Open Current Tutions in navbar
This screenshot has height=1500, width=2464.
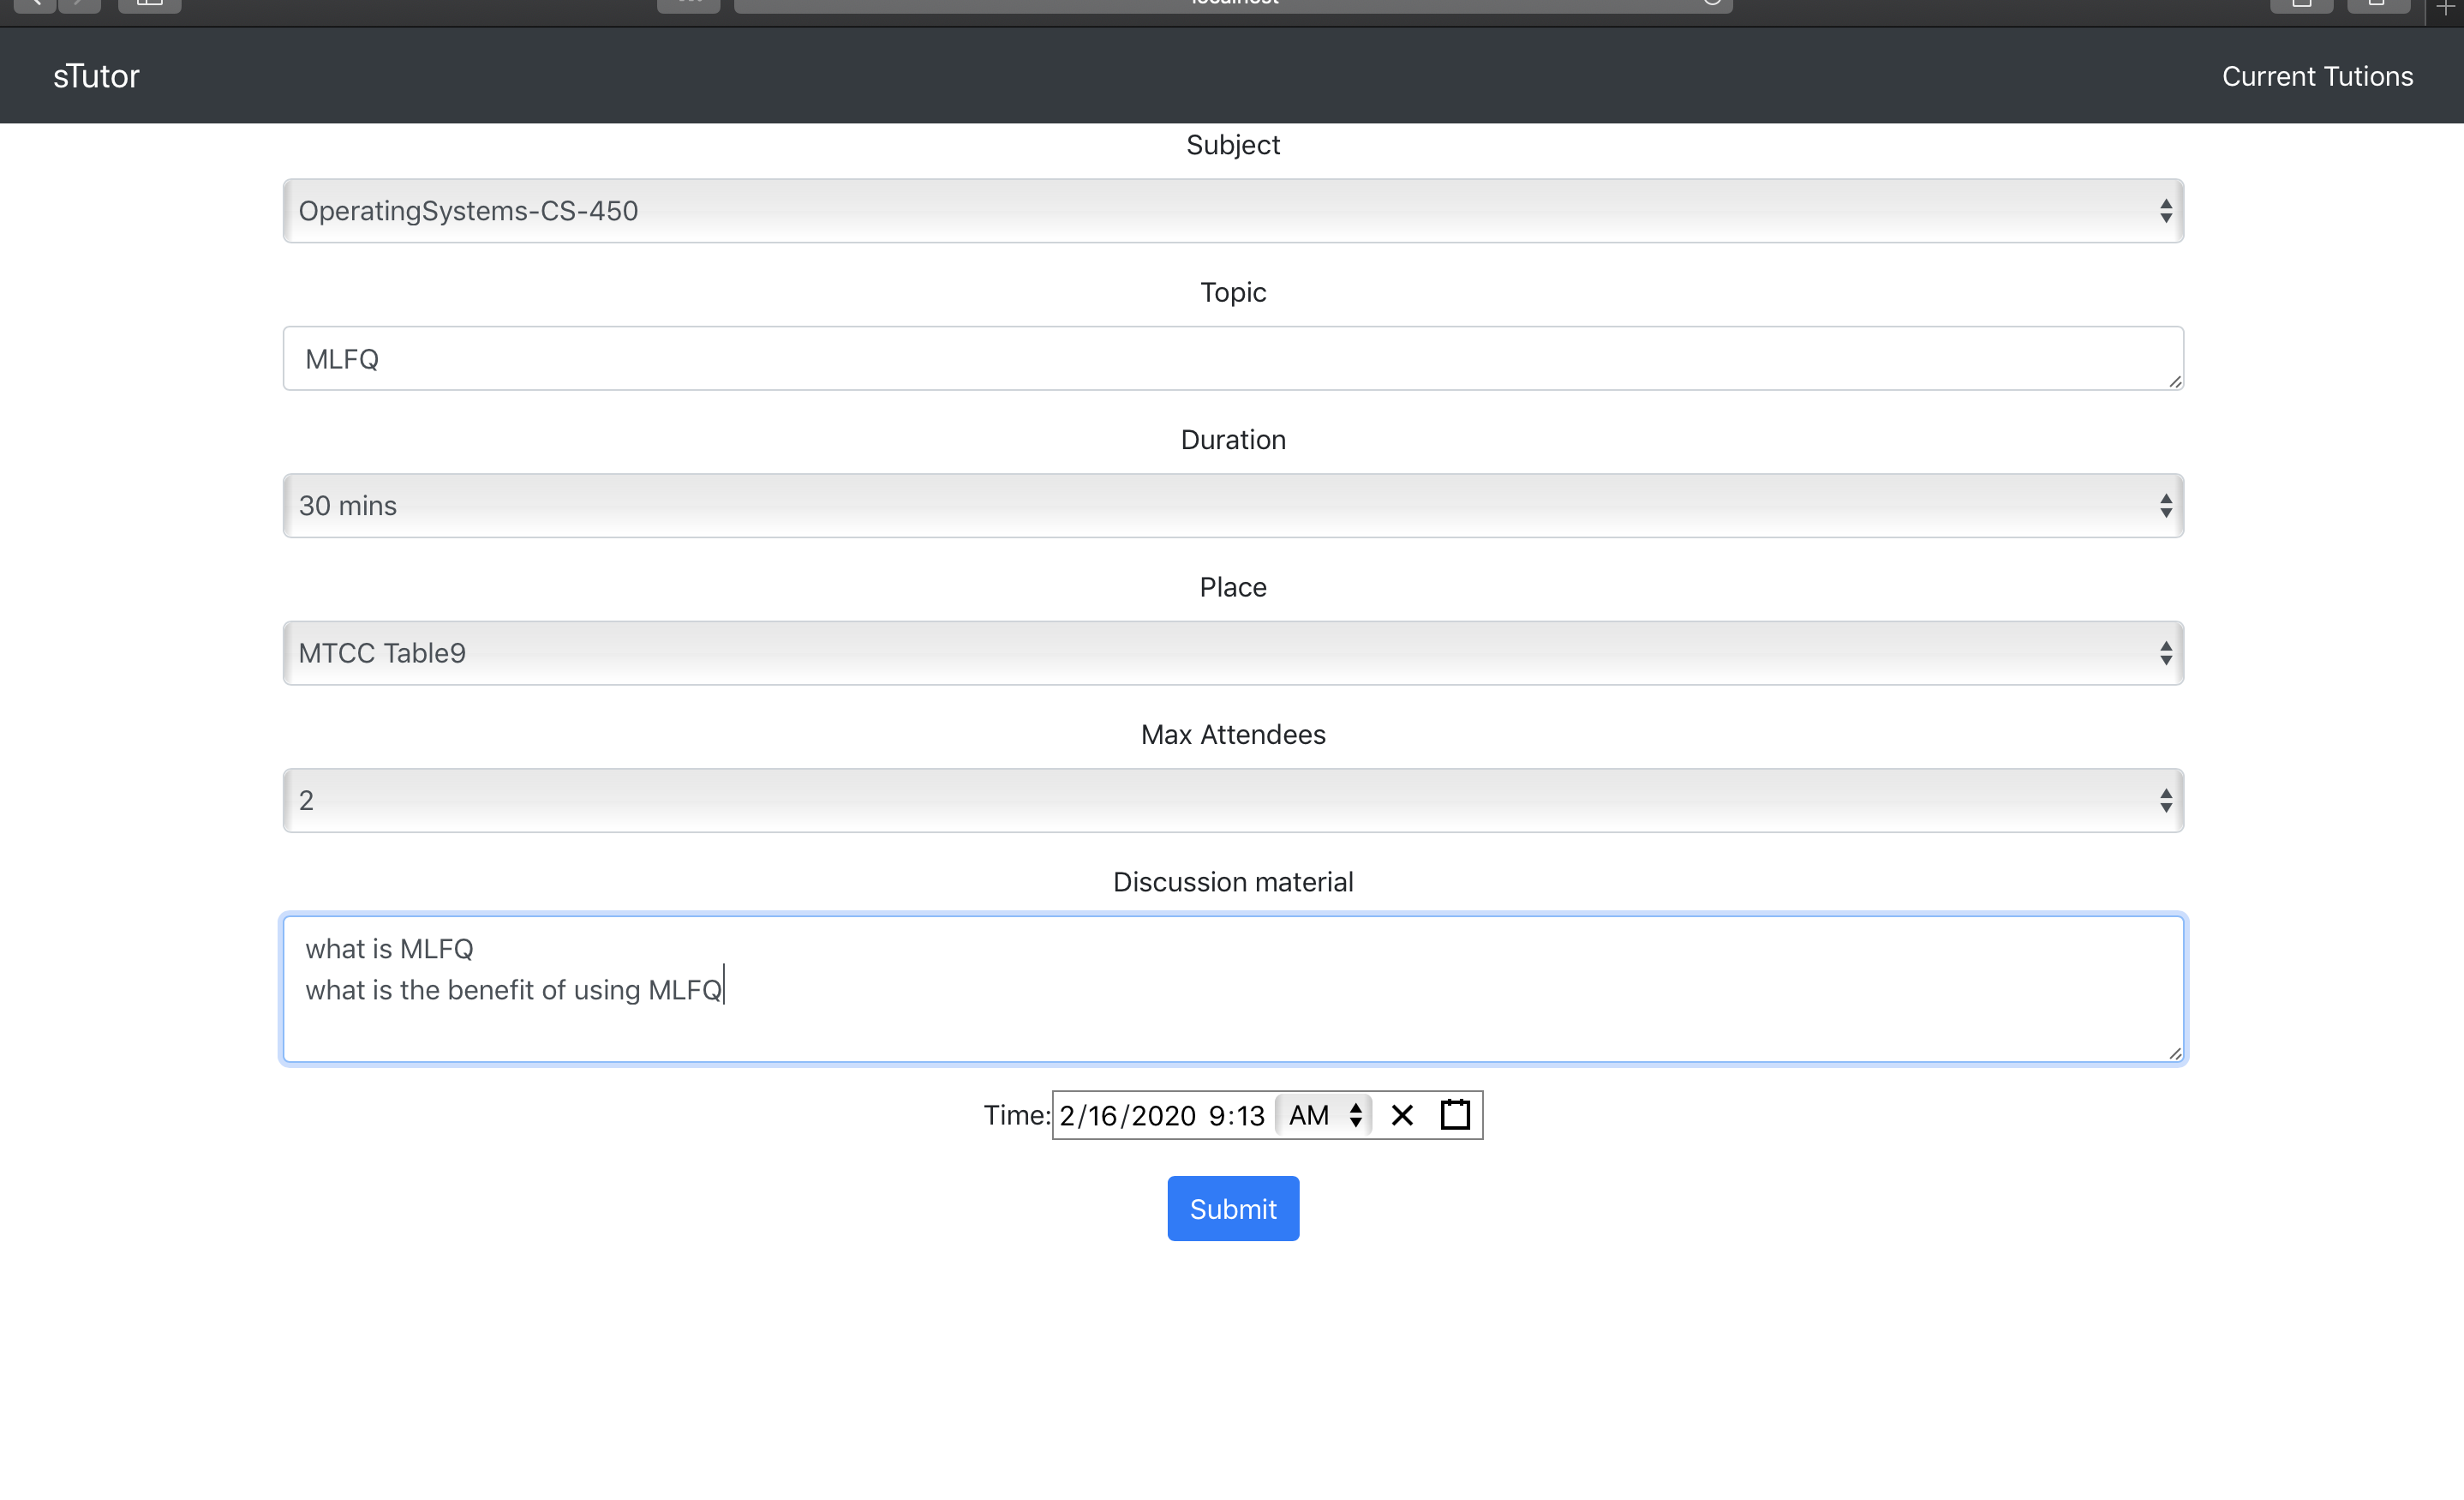coord(2317,76)
